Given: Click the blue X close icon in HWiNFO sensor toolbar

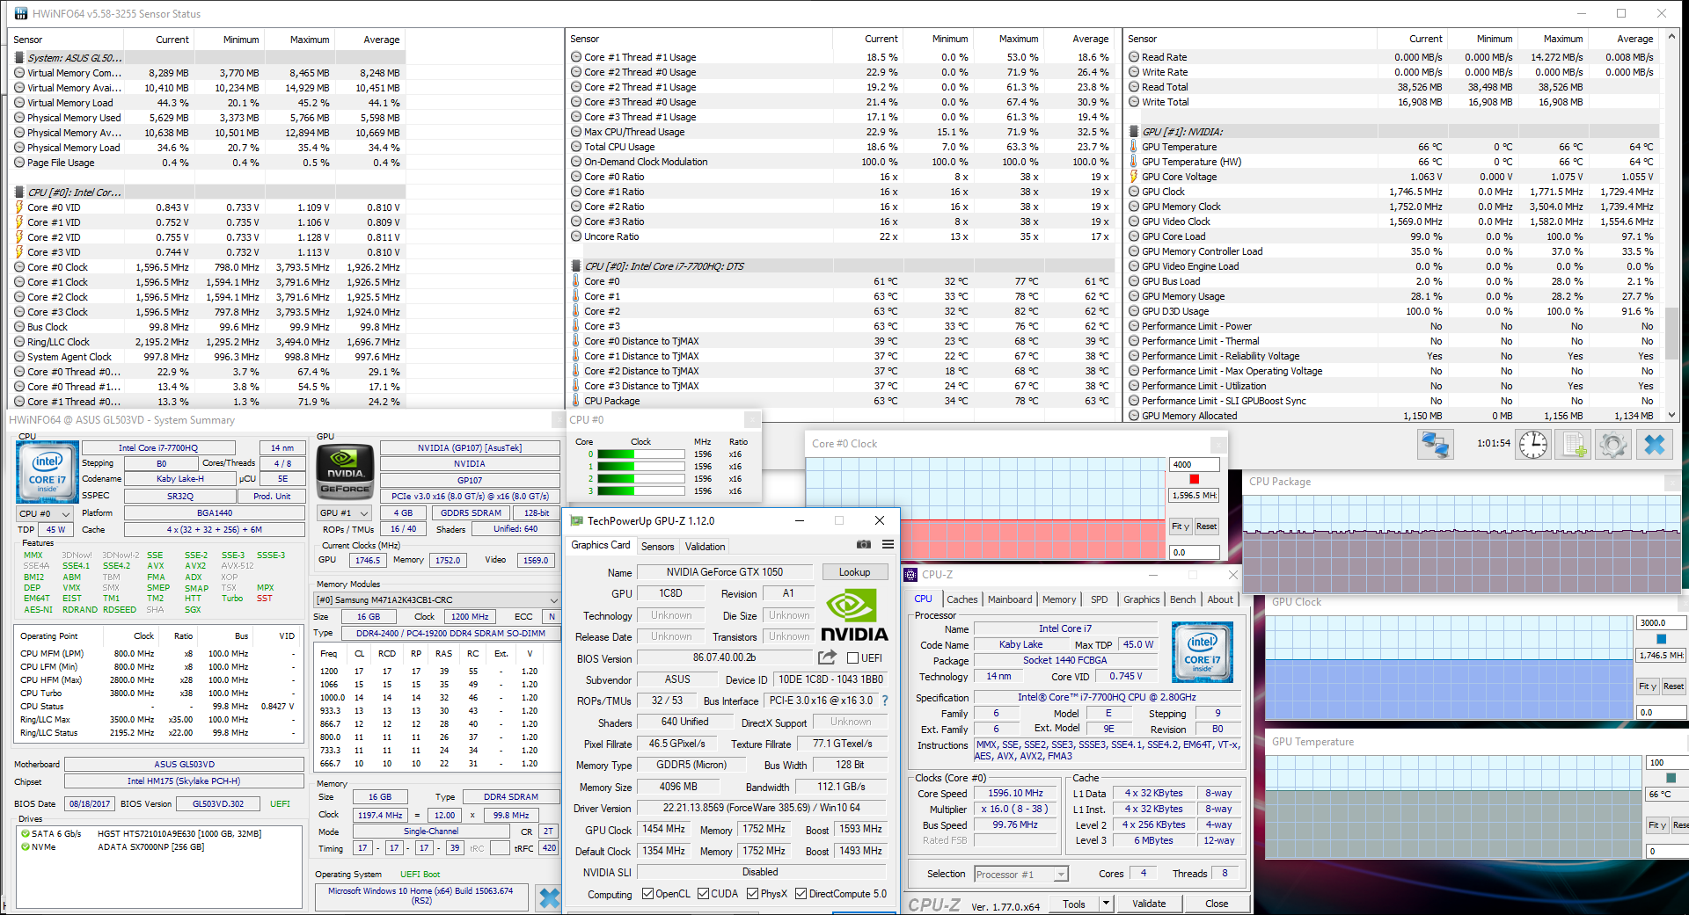Looking at the screenshot, I should pyautogui.click(x=1654, y=445).
